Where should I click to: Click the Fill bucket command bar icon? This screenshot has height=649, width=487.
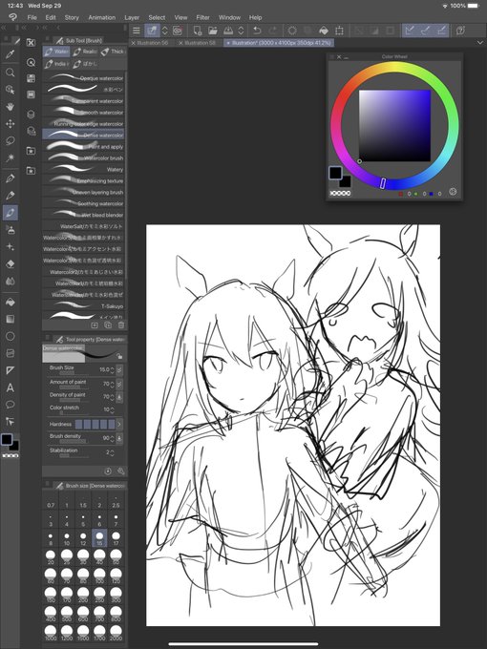[324, 31]
